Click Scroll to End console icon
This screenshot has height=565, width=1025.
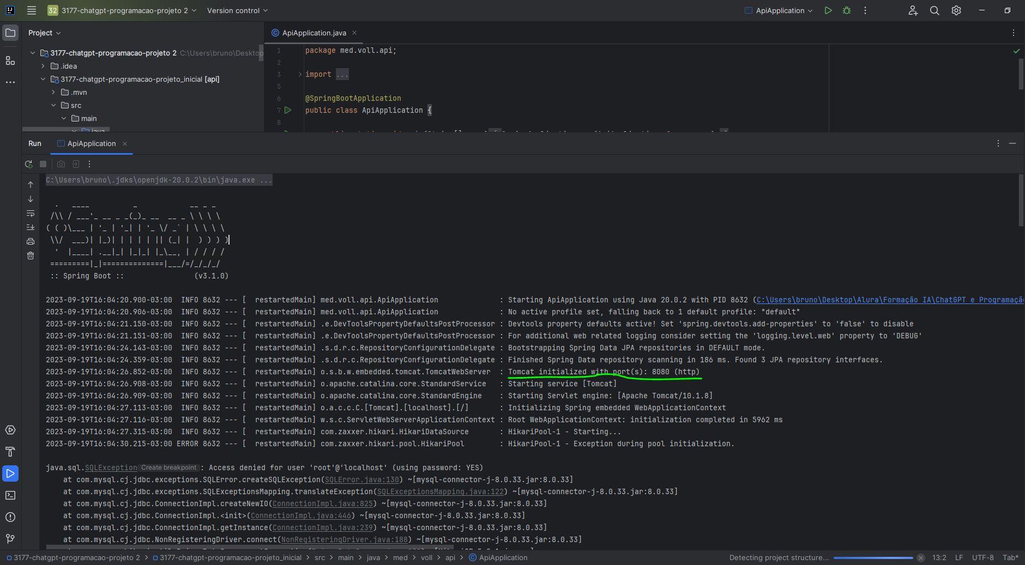click(31, 227)
